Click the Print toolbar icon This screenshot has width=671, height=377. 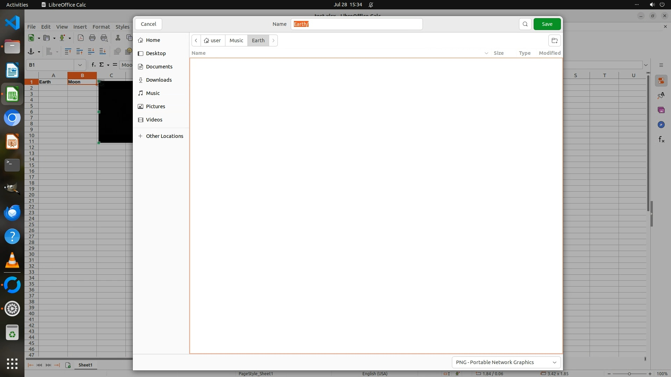click(x=92, y=38)
